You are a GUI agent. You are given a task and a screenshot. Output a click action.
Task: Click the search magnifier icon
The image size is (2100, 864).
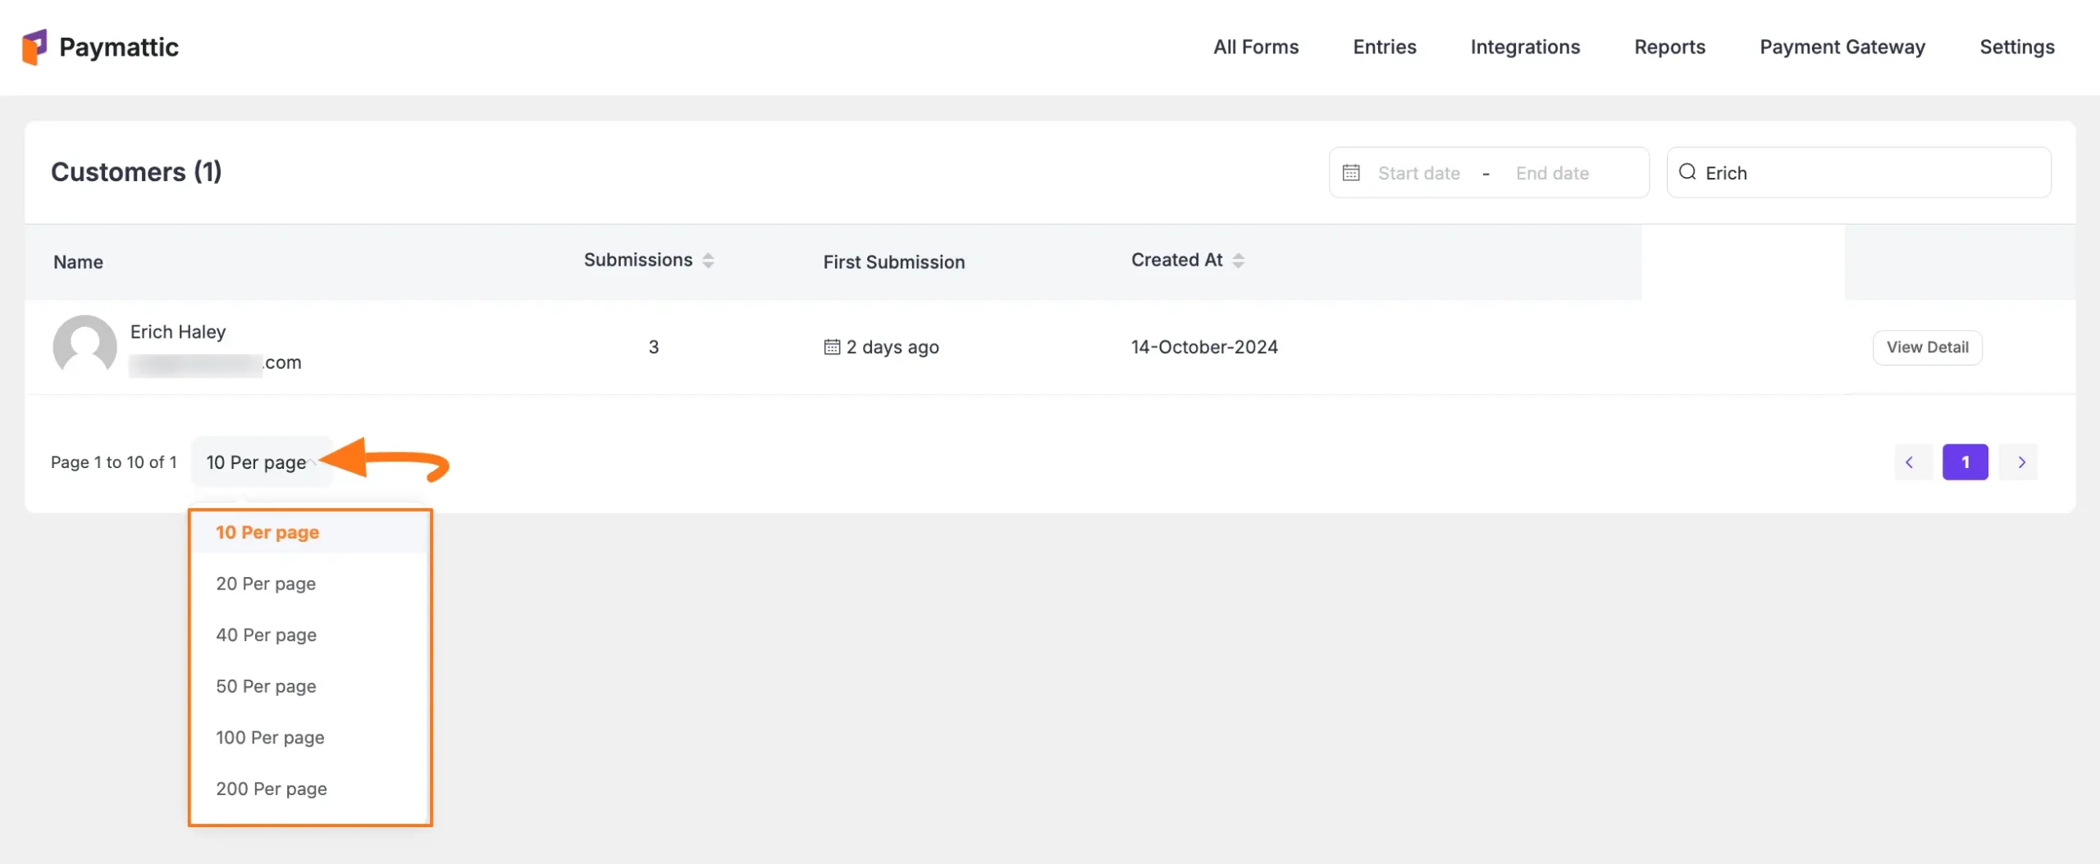tap(1687, 172)
